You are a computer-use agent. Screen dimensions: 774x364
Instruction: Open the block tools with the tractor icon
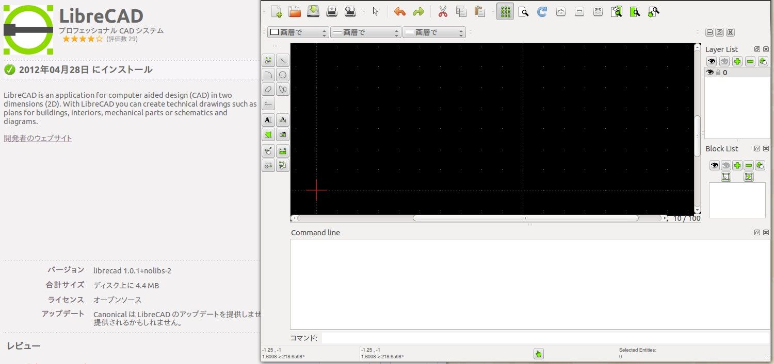click(x=268, y=166)
